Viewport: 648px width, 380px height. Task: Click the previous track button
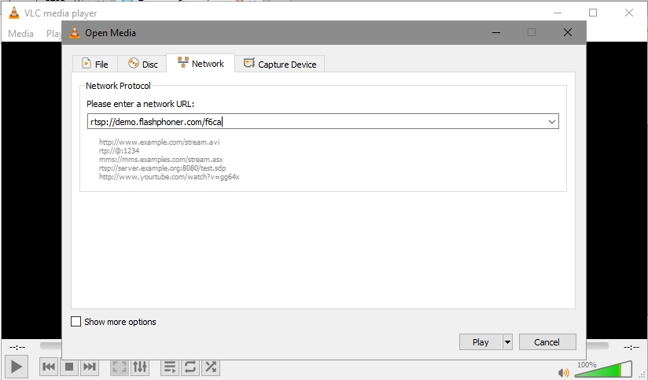[x=49, y=367]
